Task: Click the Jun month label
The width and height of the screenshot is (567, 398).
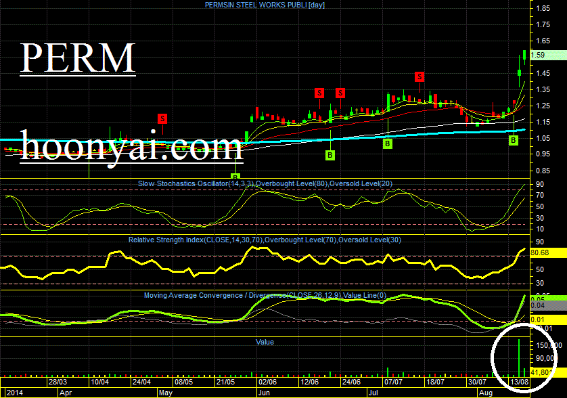Action: [265, 393]
